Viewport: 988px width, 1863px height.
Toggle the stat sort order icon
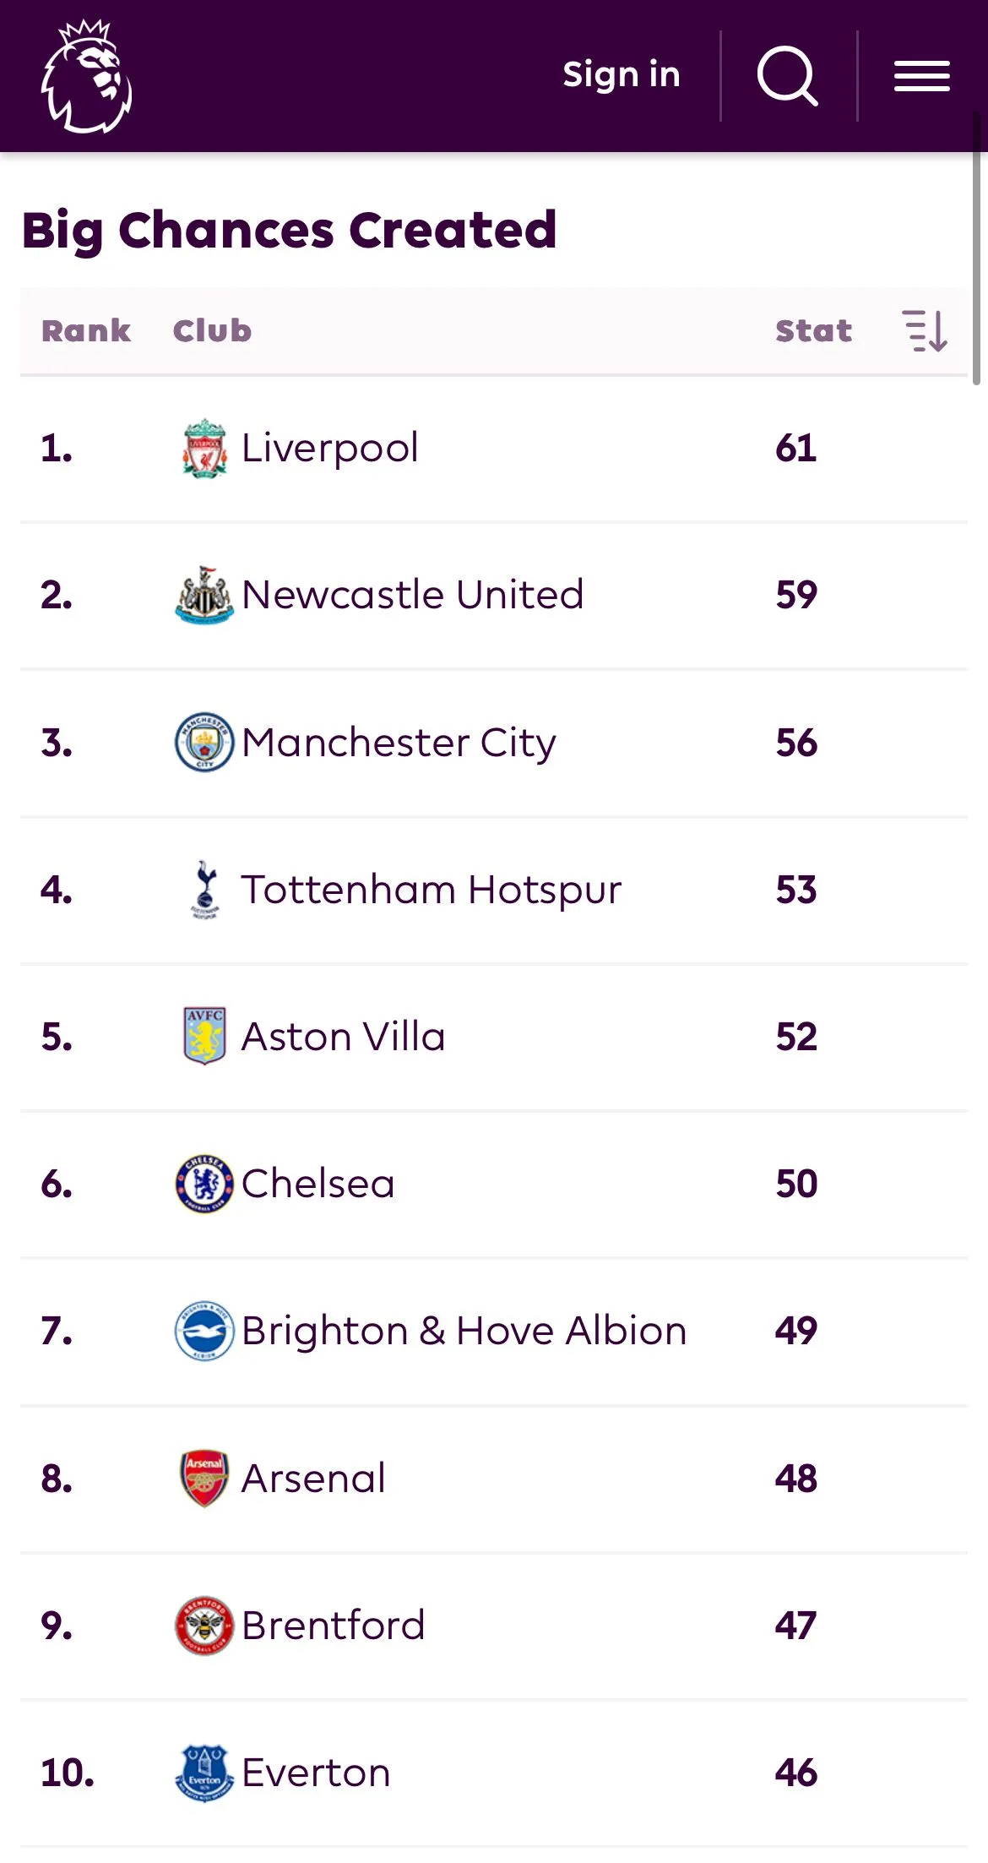click(925, 330)
